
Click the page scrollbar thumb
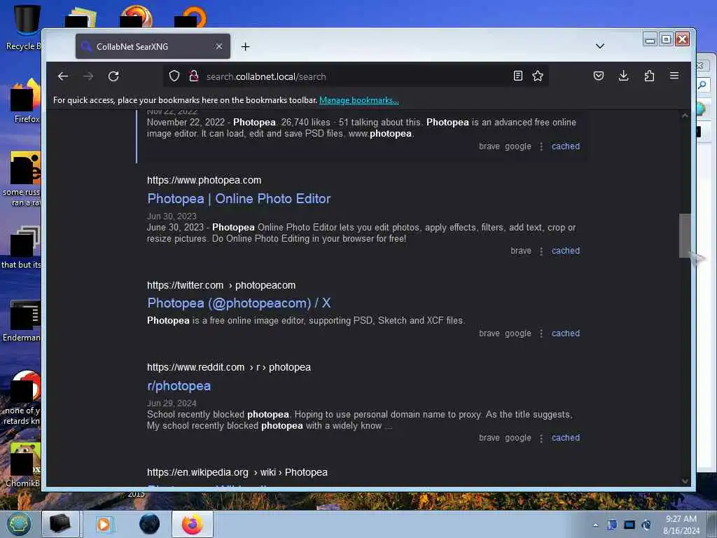tap(685, 235)
